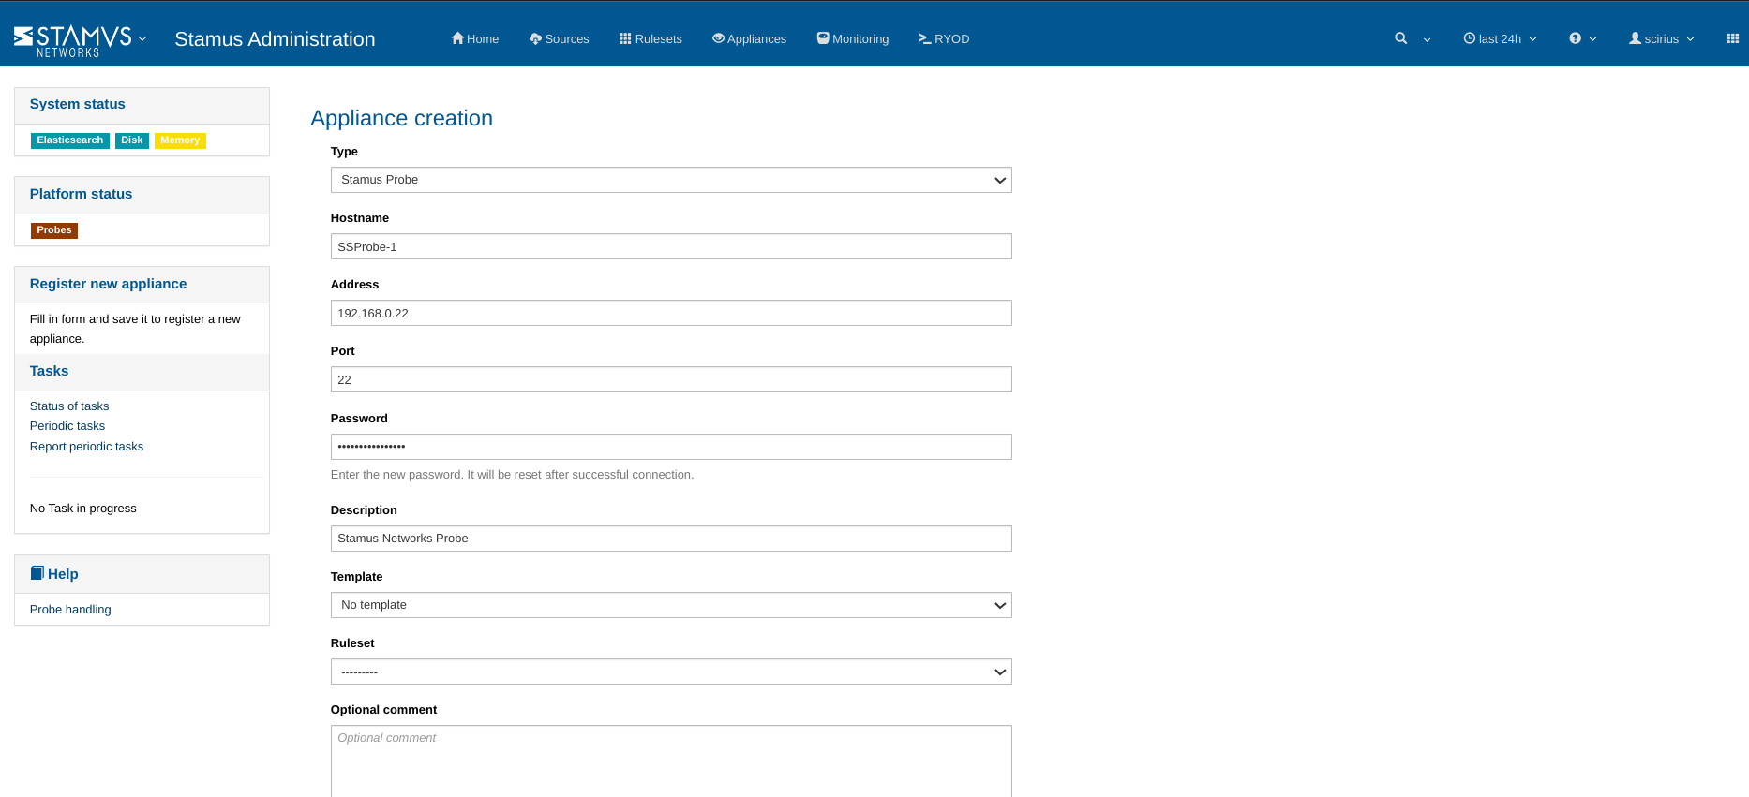Expand the Type dropdown showing Stamus Probe
Viewport: 1749px width, 797px height.
click(x=671, y=180)
